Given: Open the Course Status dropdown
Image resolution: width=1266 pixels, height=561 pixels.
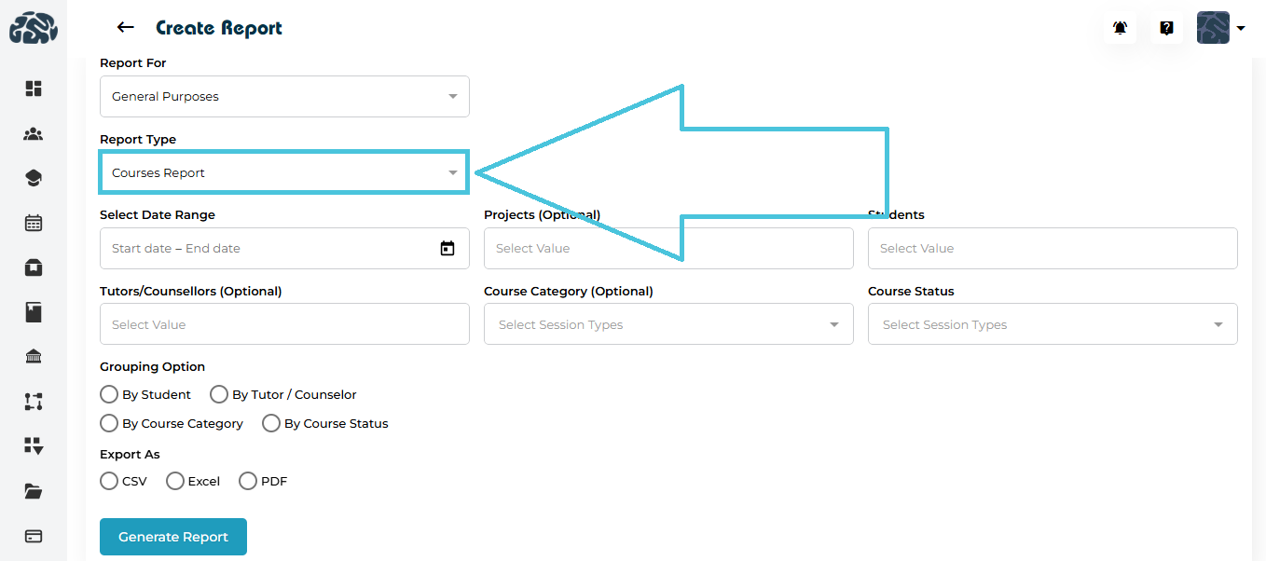Looking at the screenshot, I should pos(1052,325).
